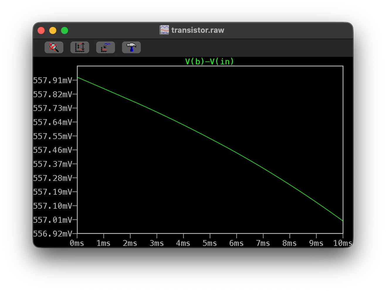Click the transistor.raw window title text
386x291 pixels.
pyautogui.click(x=198, y=30)
